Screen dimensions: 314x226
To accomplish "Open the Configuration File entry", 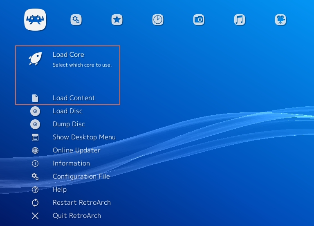I will point(81,177).
